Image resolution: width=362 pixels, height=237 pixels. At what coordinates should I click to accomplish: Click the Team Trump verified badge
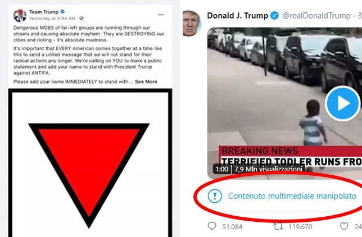coord(62,12)
